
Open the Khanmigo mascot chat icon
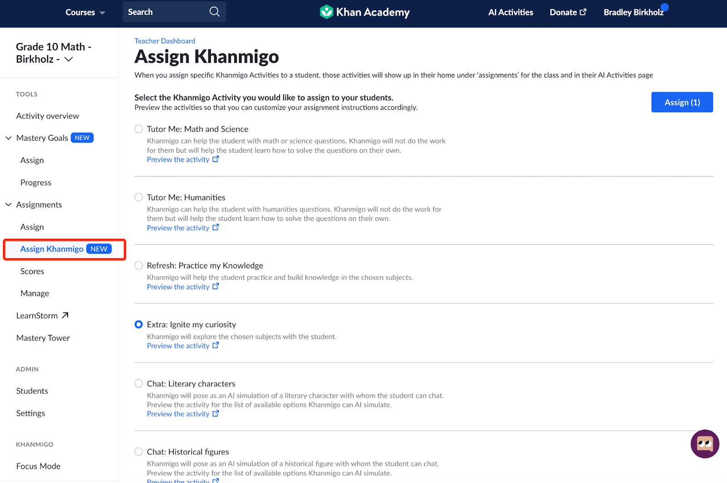click(x=704, y=444)
